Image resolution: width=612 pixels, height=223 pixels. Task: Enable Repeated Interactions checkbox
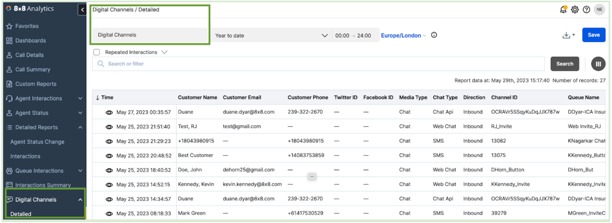[97, 52]
